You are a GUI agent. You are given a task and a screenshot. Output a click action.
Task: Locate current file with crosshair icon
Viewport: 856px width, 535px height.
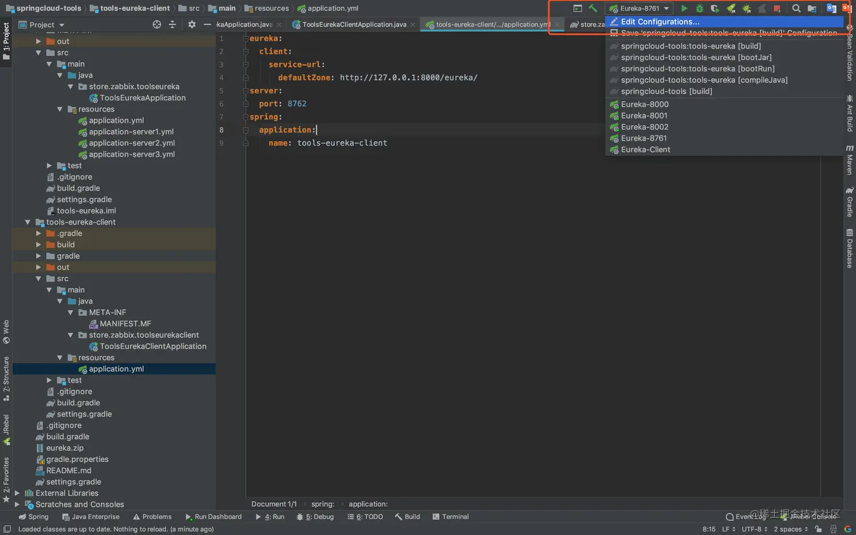click(x=157, y=24)
